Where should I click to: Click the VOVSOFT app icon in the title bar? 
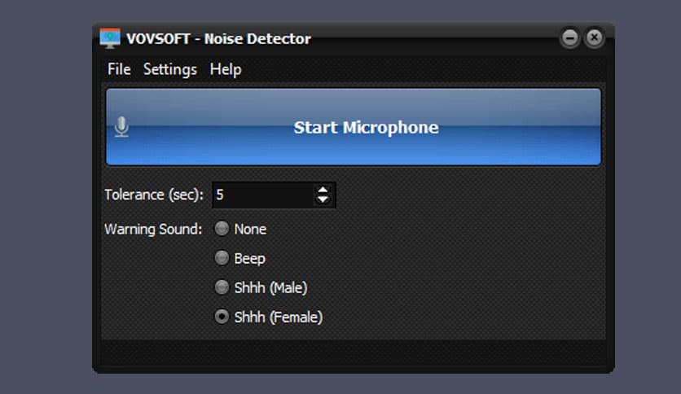click(x=109, y=38)
